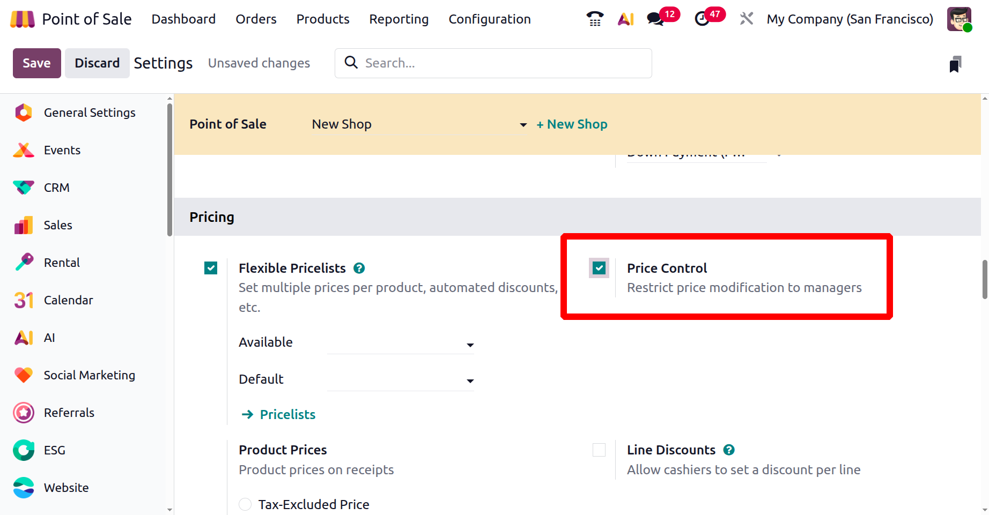Uncheck the Flexible Pricelists checkbox
Viewport: 989px width, 515px height.
tap(211, 268)
